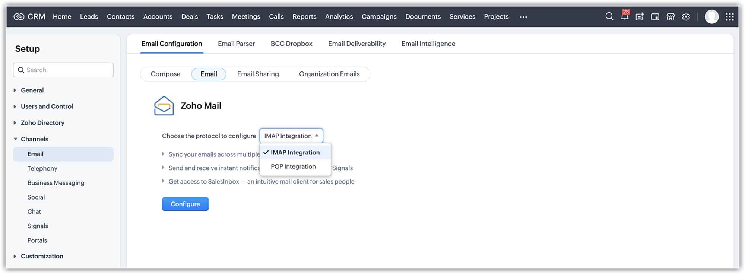Open Social in sidebar
The height and width of the screenshot is (274, 745).
[x=36, y=197]
